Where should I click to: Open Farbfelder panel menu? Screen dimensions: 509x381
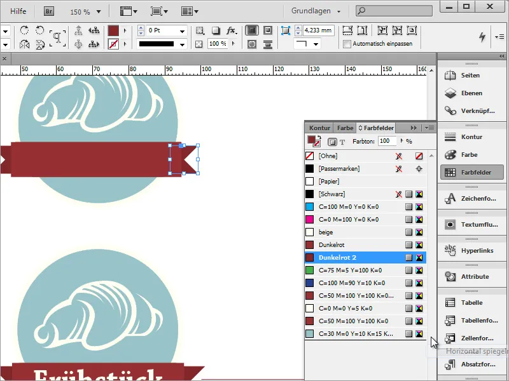(x=429, y=128)
